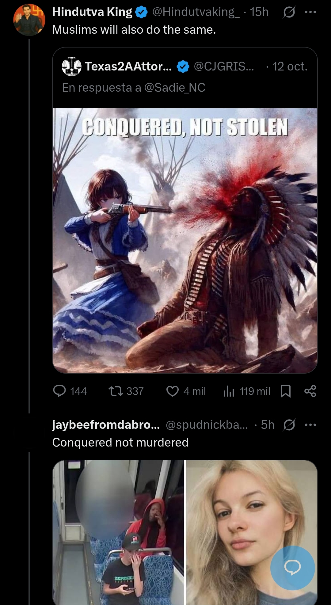The width and height of the screenshot is (331, 605).
Task: Bookmark Hindutva King's post
Action: [x=286, y=391]
